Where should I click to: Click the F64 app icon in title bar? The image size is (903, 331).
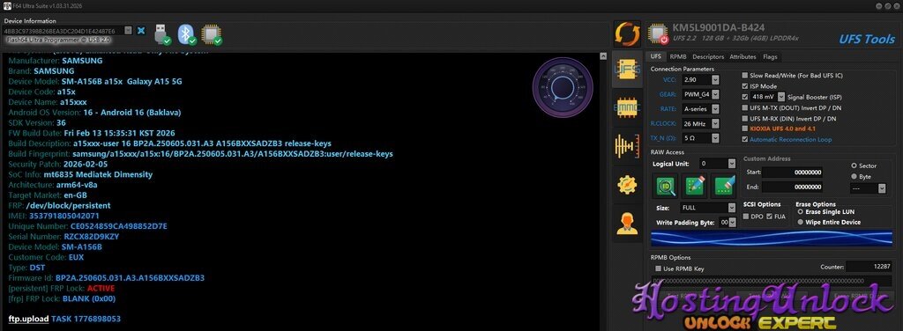6,6
